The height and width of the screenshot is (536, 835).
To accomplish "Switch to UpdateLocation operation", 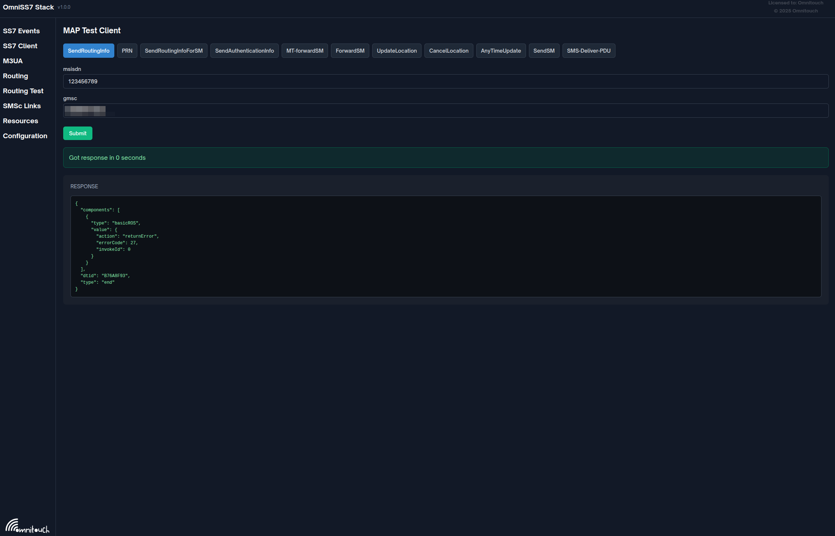I will 397,50.
